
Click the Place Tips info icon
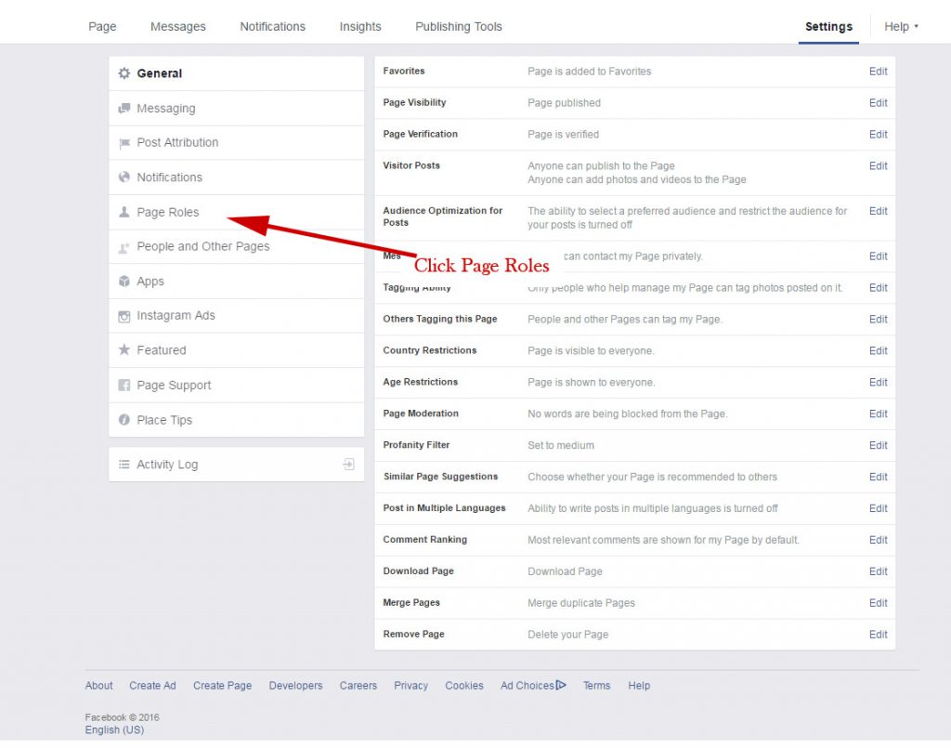click(x=124, y=420)
